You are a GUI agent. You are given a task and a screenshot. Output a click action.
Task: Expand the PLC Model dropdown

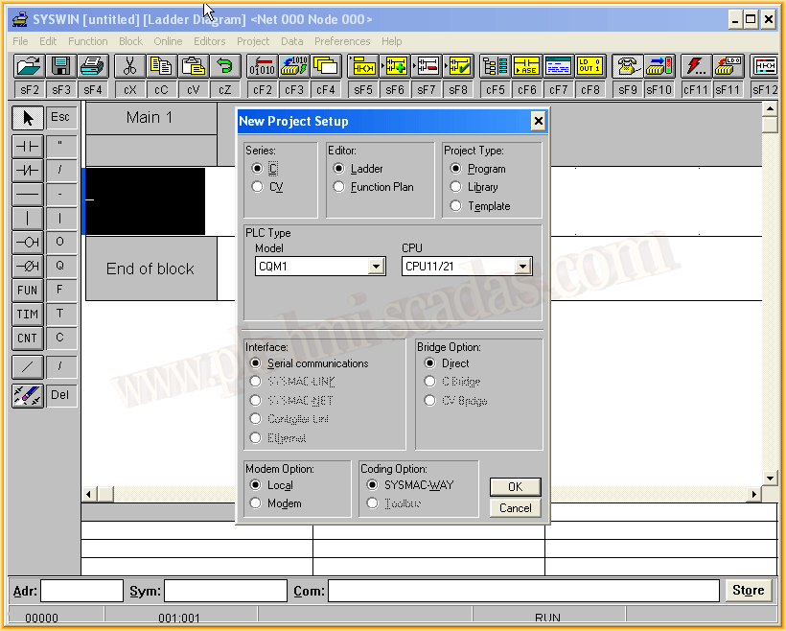(x=376, y=267)
